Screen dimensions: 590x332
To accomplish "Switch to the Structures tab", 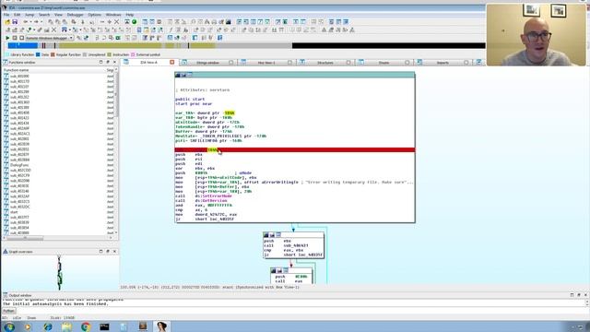I will pyautogui.click(x=325, y=63).
